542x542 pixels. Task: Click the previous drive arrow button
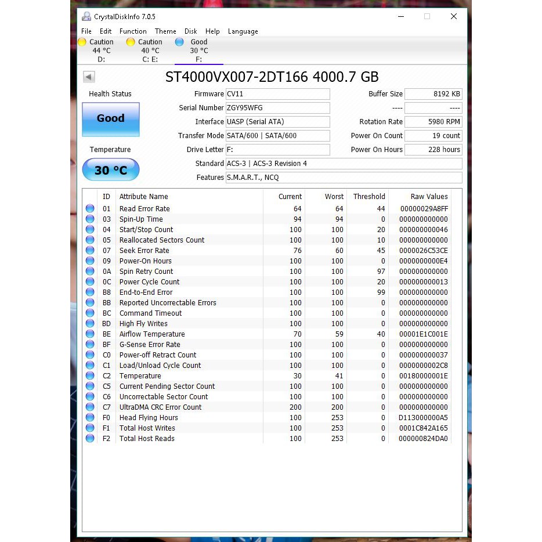click(88, 76)
